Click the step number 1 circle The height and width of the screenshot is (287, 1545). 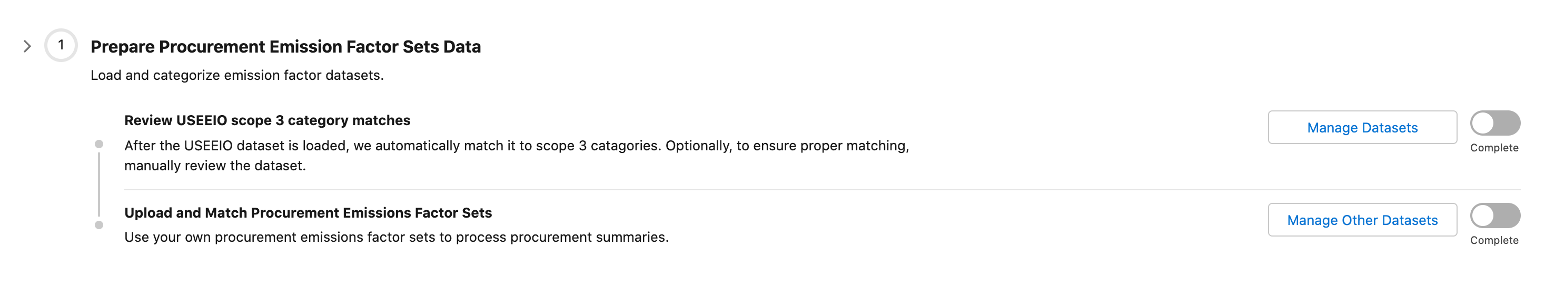(61, 46)
